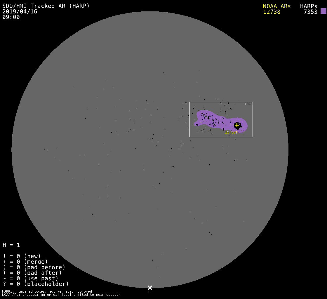The width and height of the screenshot is (327, 299).
Task: Select the yellow 12738 number in header
Action: [272, 12]
